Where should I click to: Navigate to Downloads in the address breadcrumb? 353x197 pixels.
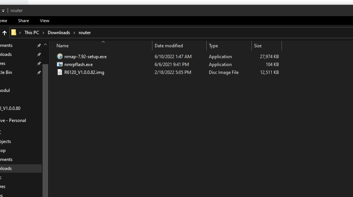click(59, 33)
